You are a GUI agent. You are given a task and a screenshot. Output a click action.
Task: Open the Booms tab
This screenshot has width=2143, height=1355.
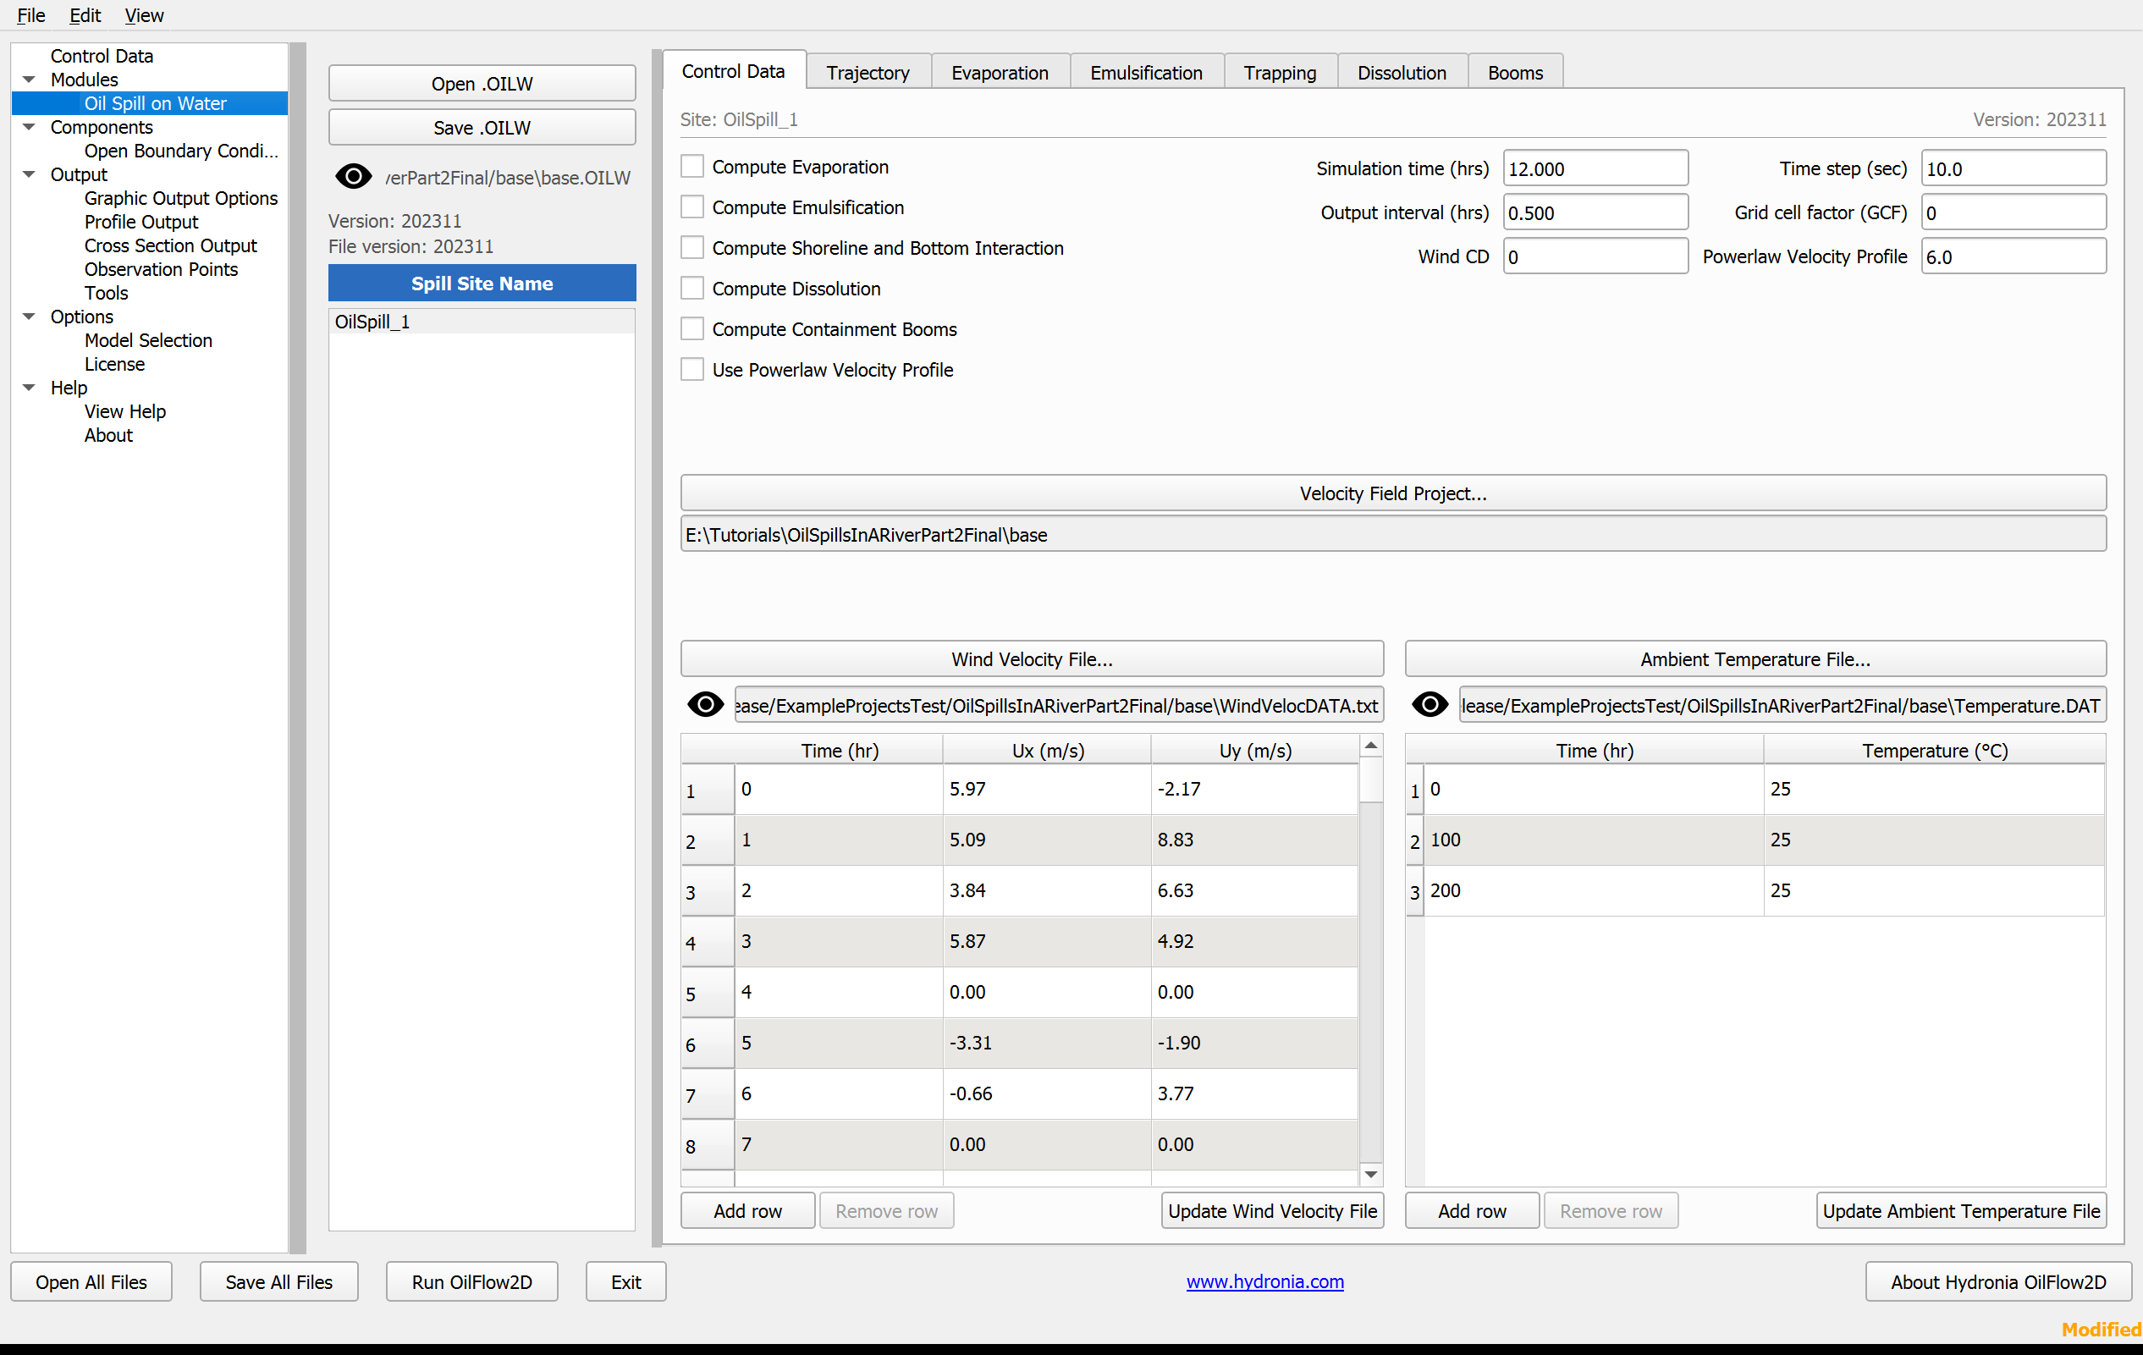point(1515,72)
